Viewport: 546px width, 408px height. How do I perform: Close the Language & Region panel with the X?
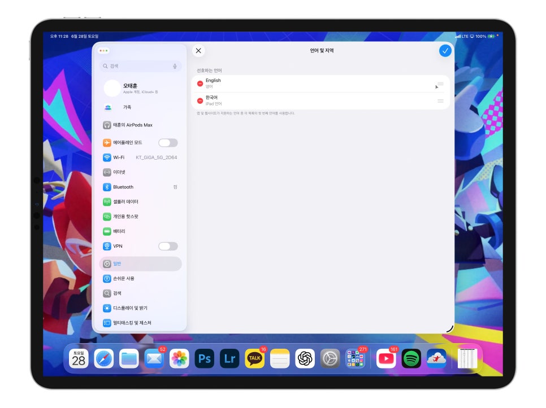(x=198, y=51)
